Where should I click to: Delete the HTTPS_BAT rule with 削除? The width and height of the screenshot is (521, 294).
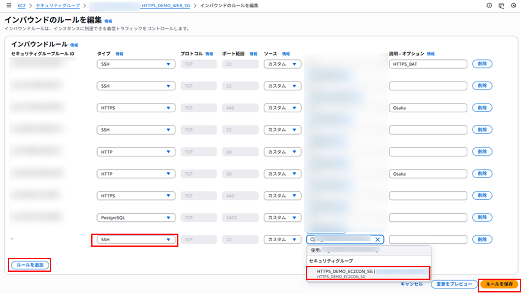(482, 64)
